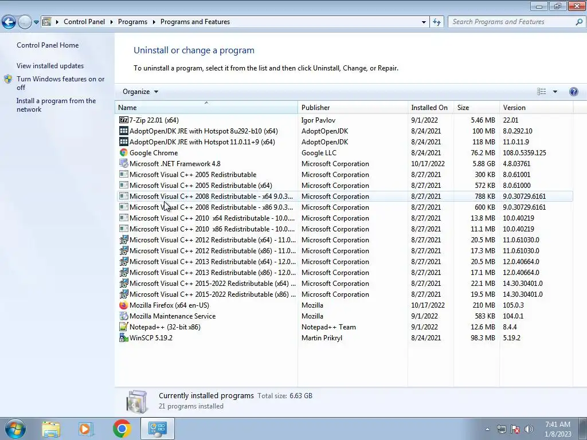Image resolution: width=587 pixels, height=440 pixels.
Task: Click the Mozilla Maintenance Service icon
Action: 124,316
